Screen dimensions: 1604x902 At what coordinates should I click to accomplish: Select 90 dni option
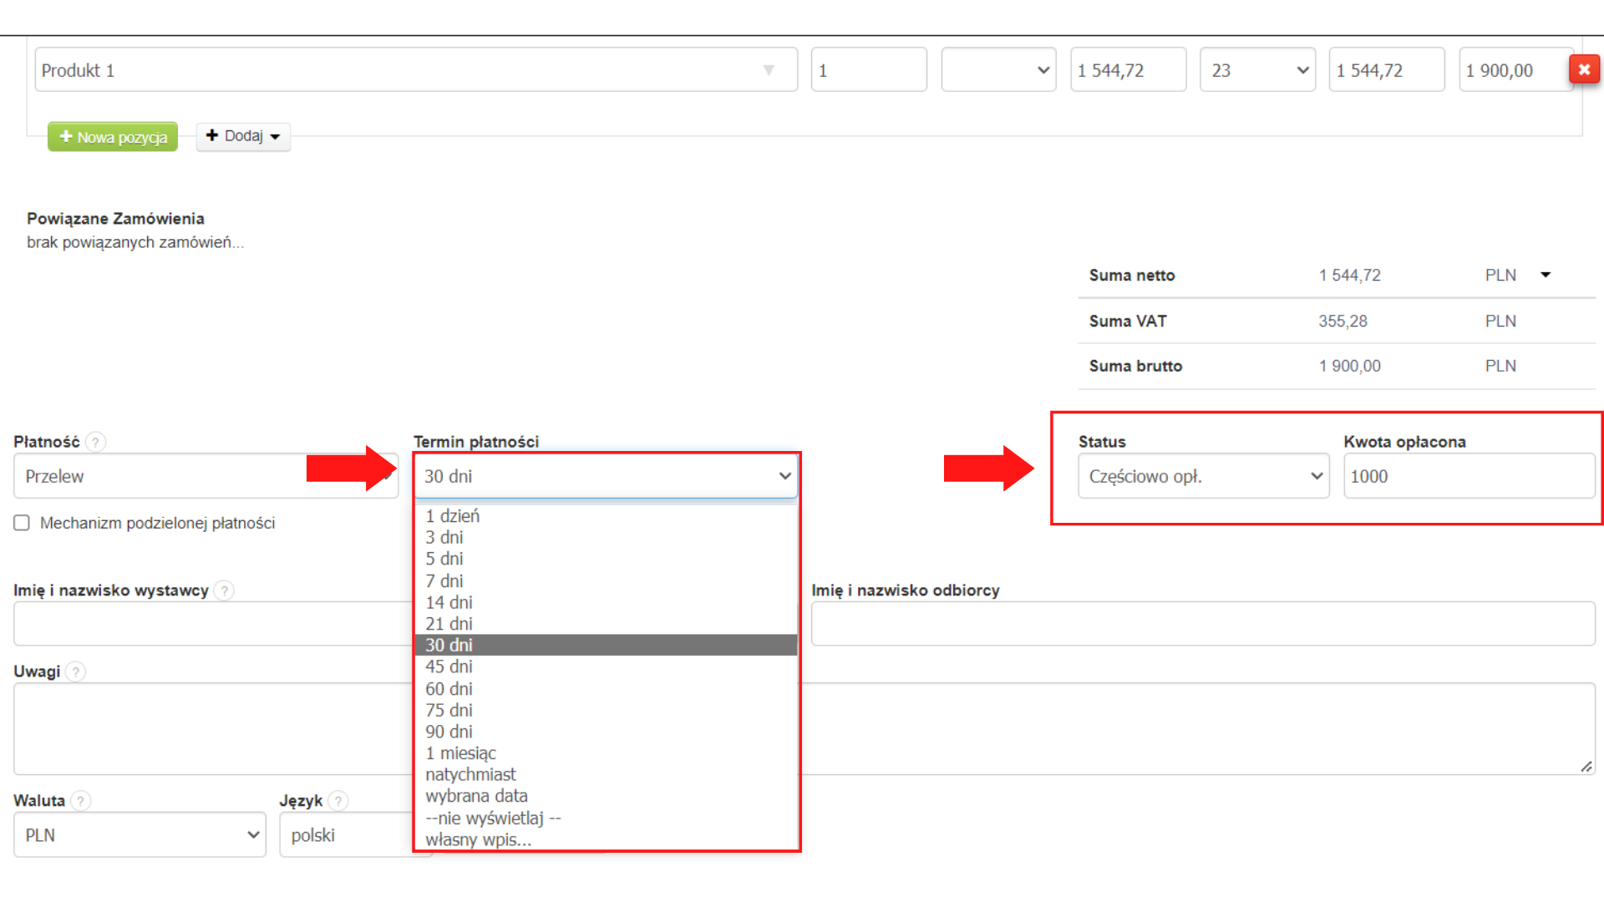point(607,732)
